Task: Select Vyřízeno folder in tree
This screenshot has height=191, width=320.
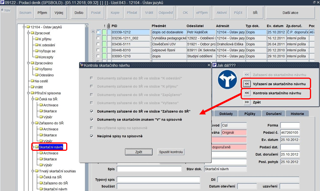Action: click(46, 69)
